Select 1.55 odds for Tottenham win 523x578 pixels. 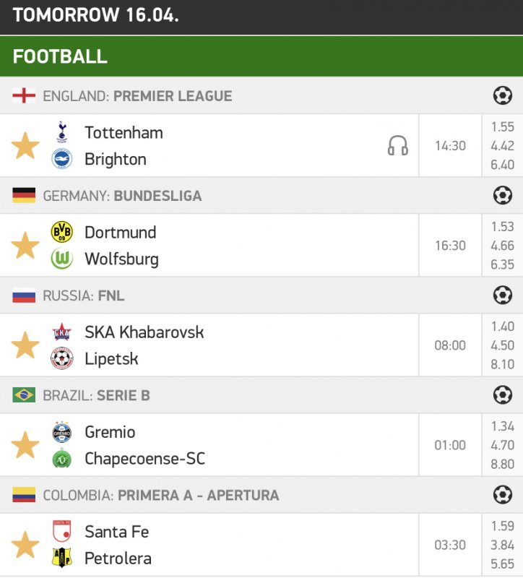coord(502,126)
